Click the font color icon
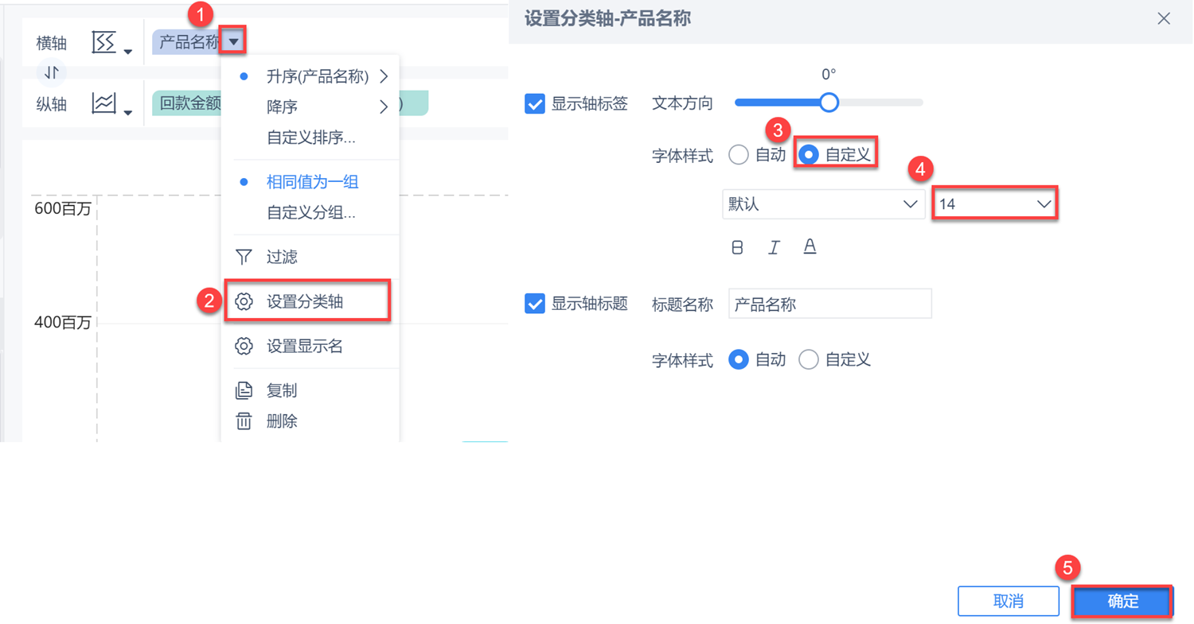1194x624 pixels. point(810,246)
